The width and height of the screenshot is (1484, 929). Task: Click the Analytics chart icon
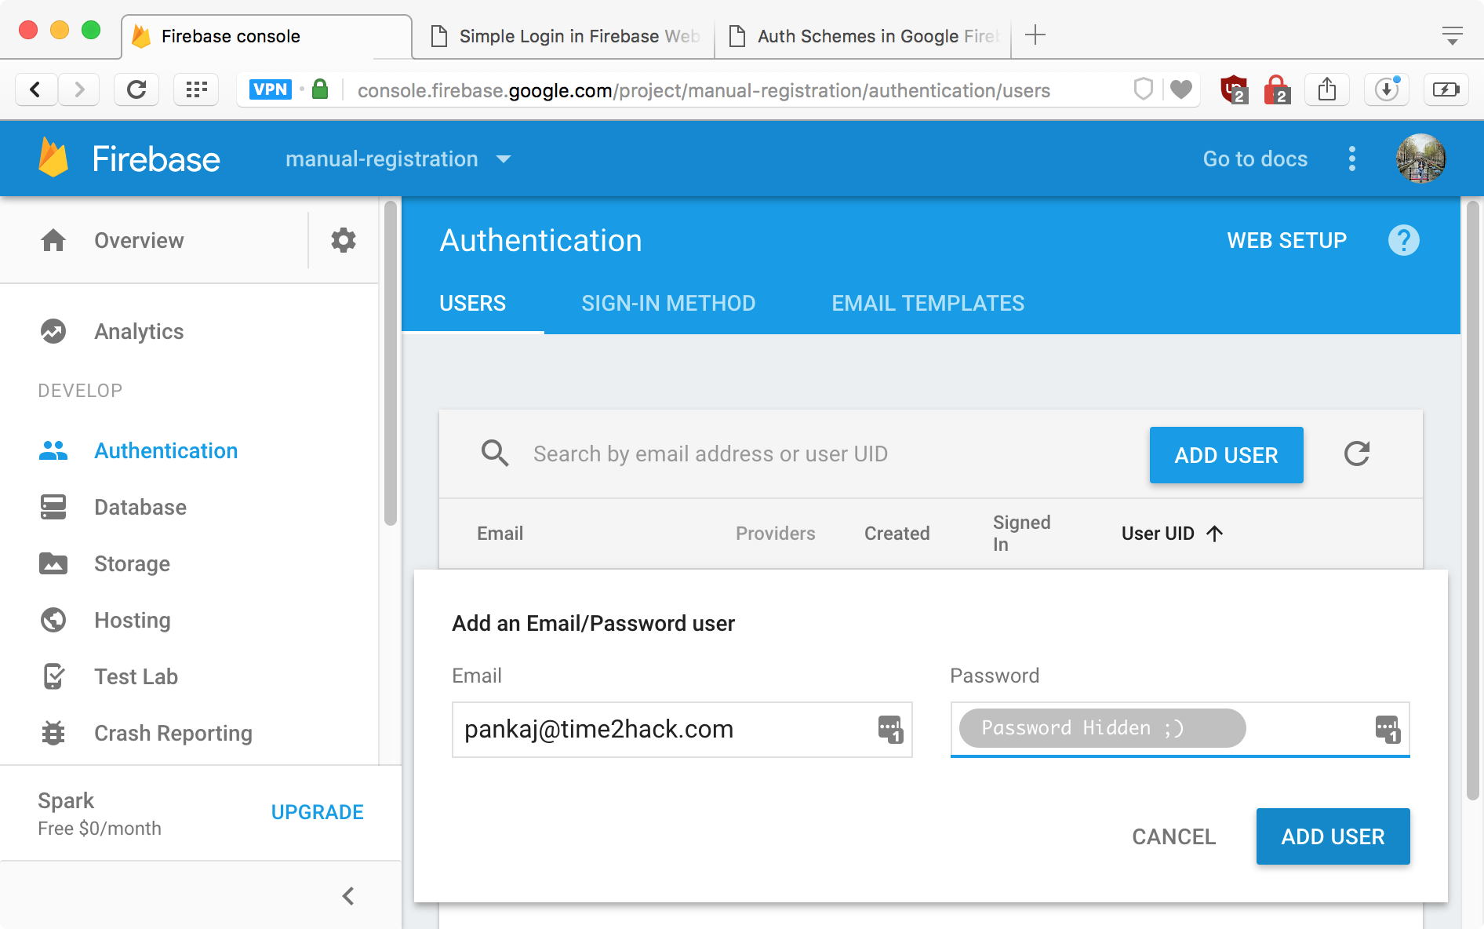coord(53,331)
